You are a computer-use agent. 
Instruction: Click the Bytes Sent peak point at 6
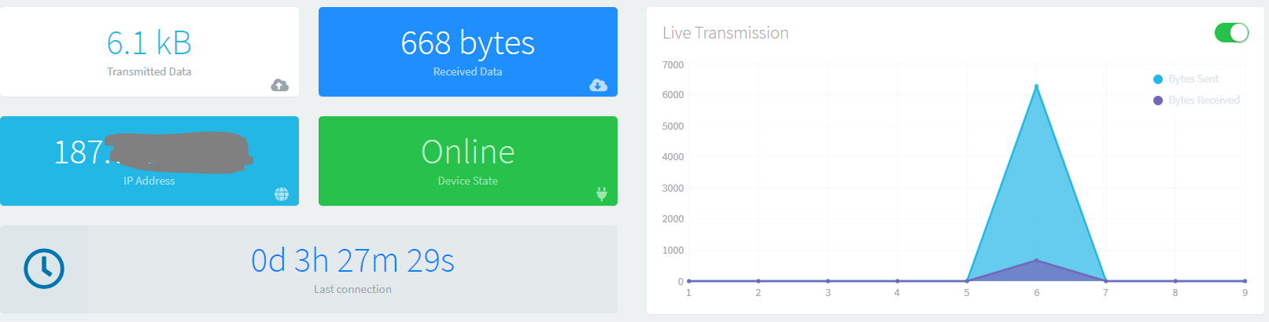pos(1036,86)
